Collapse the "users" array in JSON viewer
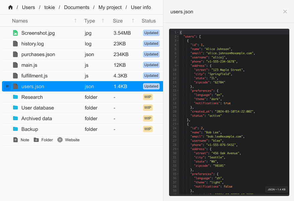294x201 pixels. point(178,36)
